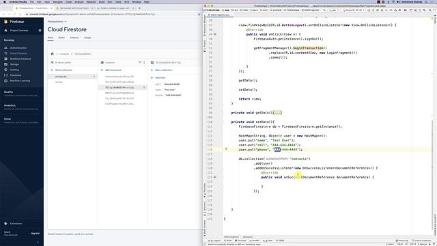Click the Search Everywhere magnifier icon
Screen dimensions: 437x246
tap(430, 10)
